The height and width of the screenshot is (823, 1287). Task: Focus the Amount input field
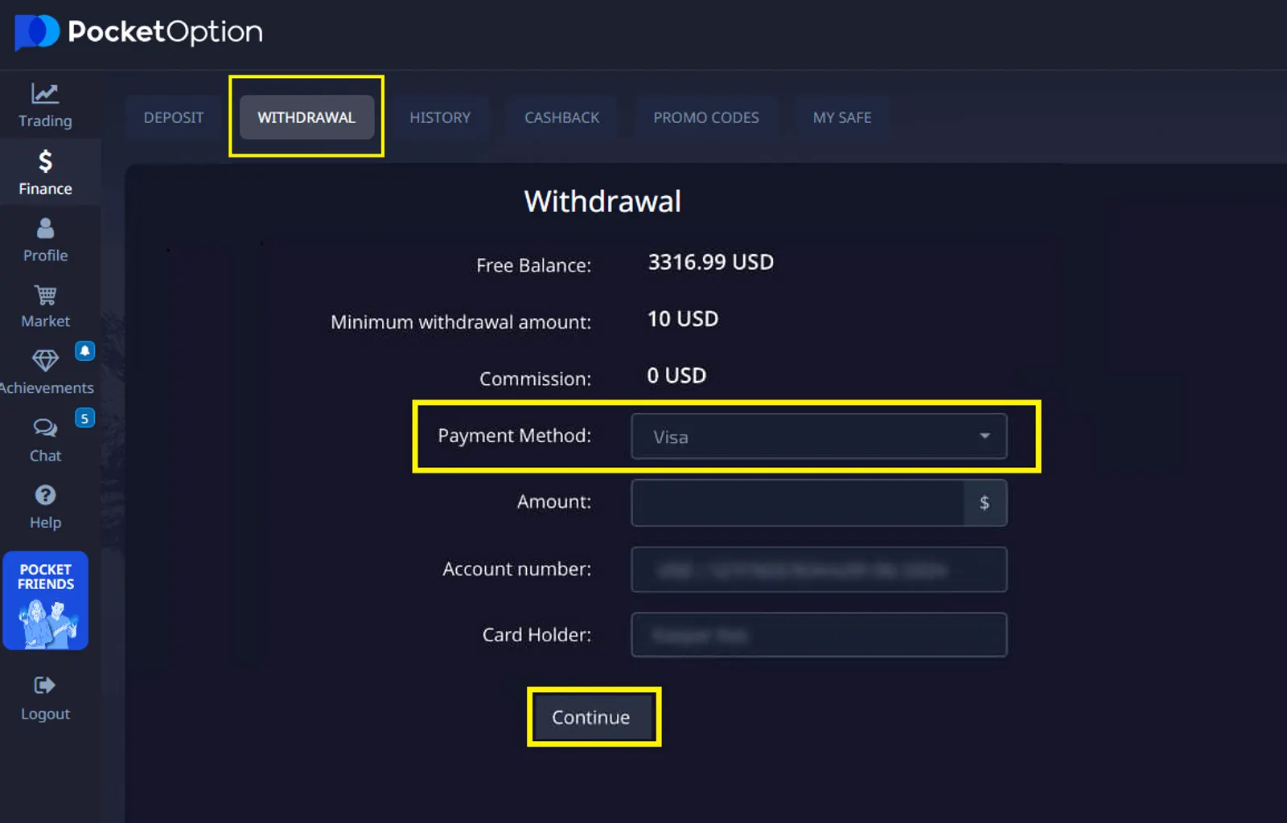pyautogui.click(x=797, y=503)
